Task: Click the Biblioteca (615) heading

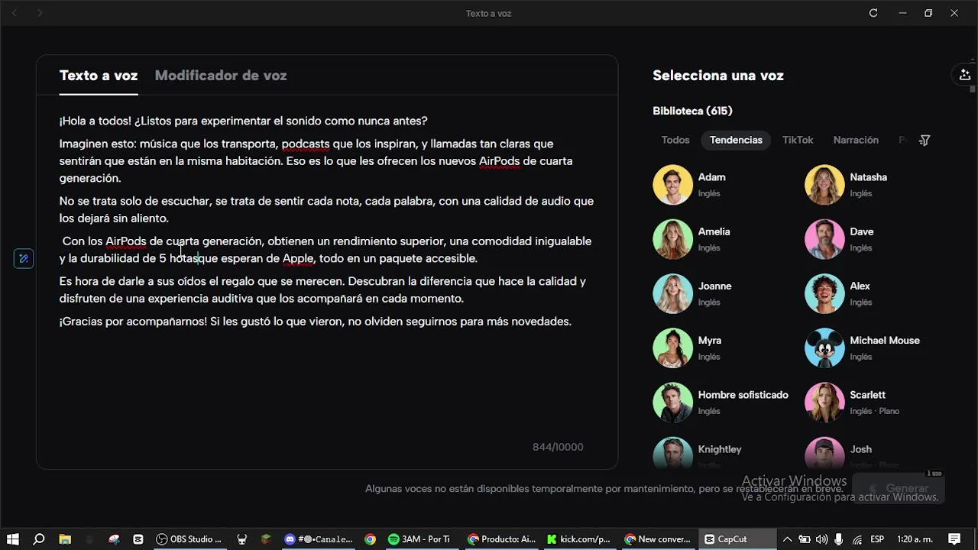Action: click(692, 111)
